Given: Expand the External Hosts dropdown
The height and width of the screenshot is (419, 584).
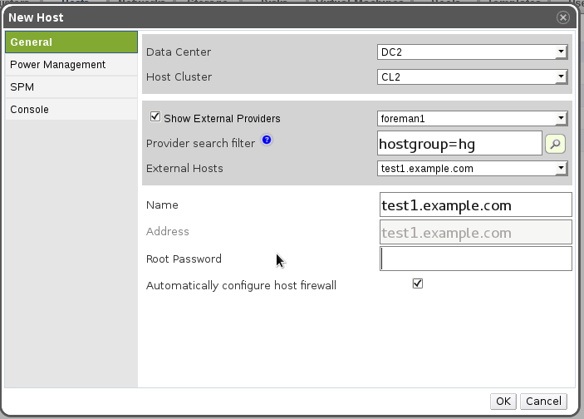Looking at the screenshot, I should (x=471, y=168).
